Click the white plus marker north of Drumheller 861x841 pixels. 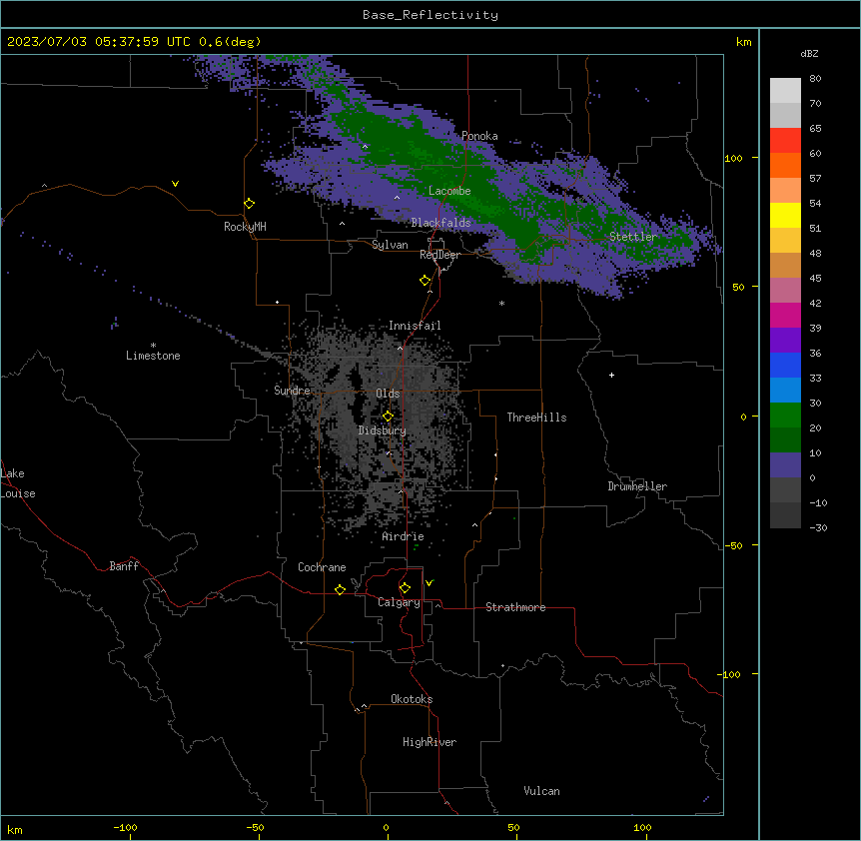[x=611, y=375]
